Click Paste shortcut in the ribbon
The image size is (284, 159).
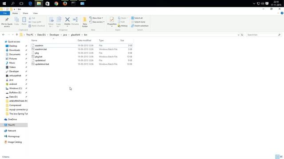pyautogui.click(x=36, y=26)
